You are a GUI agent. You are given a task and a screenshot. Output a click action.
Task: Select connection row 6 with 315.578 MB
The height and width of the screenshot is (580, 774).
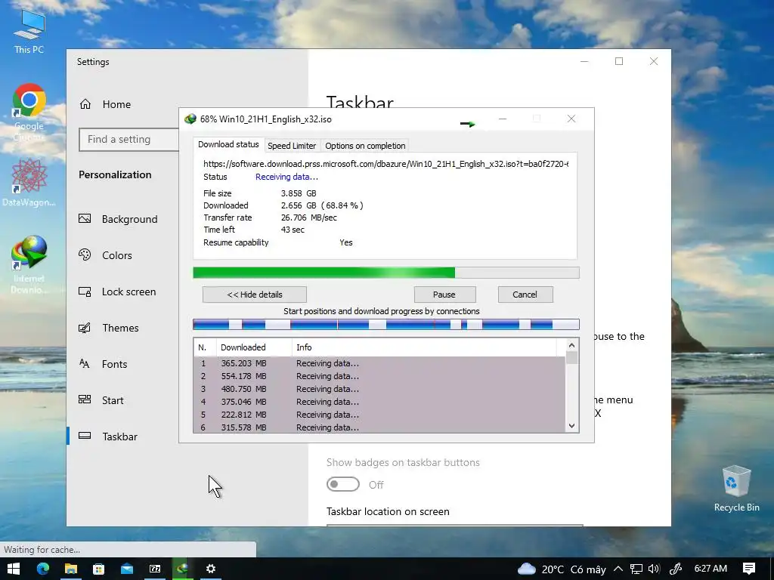[x=379, y=427]
